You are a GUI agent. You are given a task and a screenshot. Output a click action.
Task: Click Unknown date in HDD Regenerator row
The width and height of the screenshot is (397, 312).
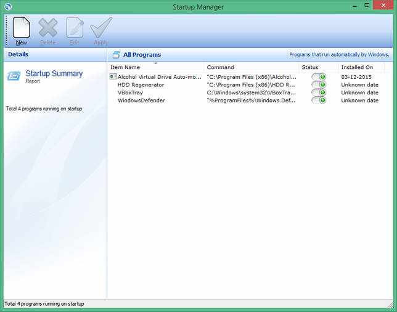360,84
